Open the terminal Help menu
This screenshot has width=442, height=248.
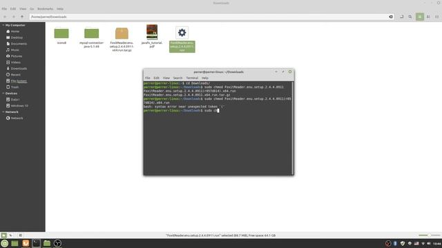(x=205, y=78)
